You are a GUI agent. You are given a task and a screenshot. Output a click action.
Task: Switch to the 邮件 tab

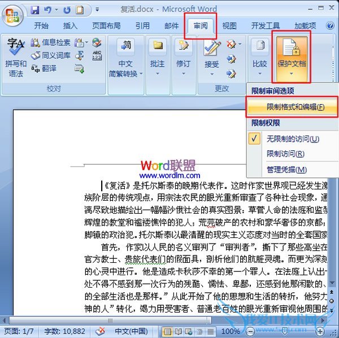tap(171, 26)
